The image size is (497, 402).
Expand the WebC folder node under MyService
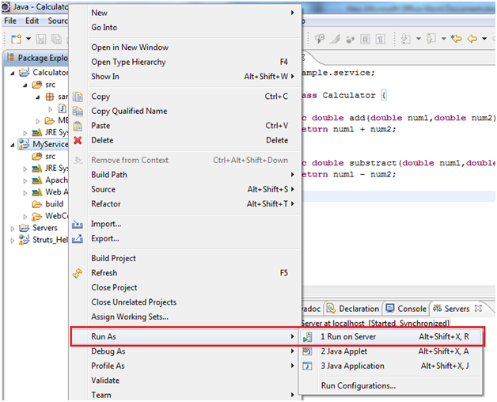[x=25, y=217]
